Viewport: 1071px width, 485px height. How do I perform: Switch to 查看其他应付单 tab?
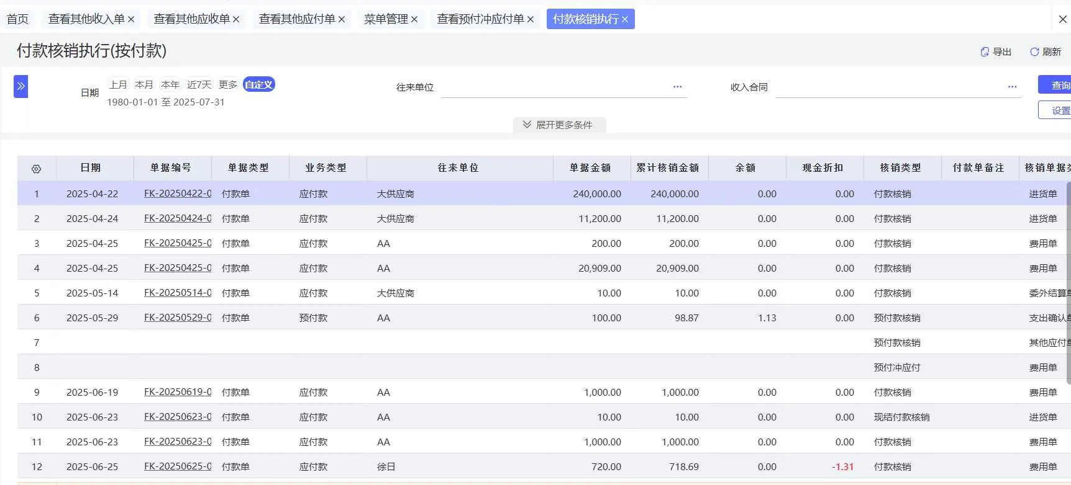click(x=297, y=19)
